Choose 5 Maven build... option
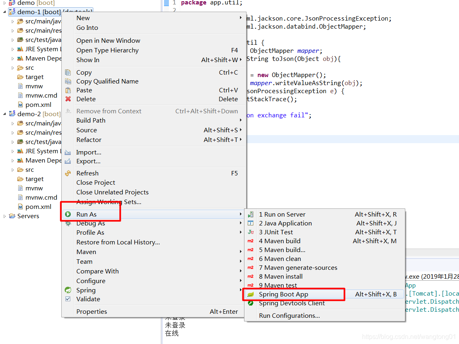Screen dimensions: 459x344 click(324, 250)
